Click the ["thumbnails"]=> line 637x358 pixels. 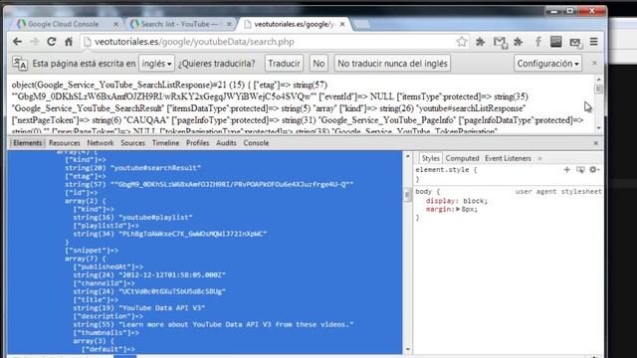click(x=106, y=333)
